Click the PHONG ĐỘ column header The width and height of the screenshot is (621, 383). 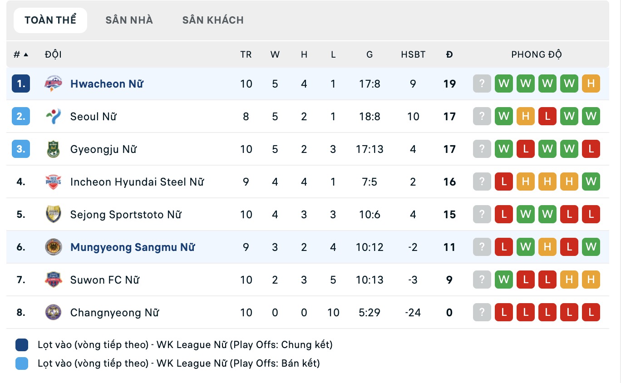coord(537,54)
